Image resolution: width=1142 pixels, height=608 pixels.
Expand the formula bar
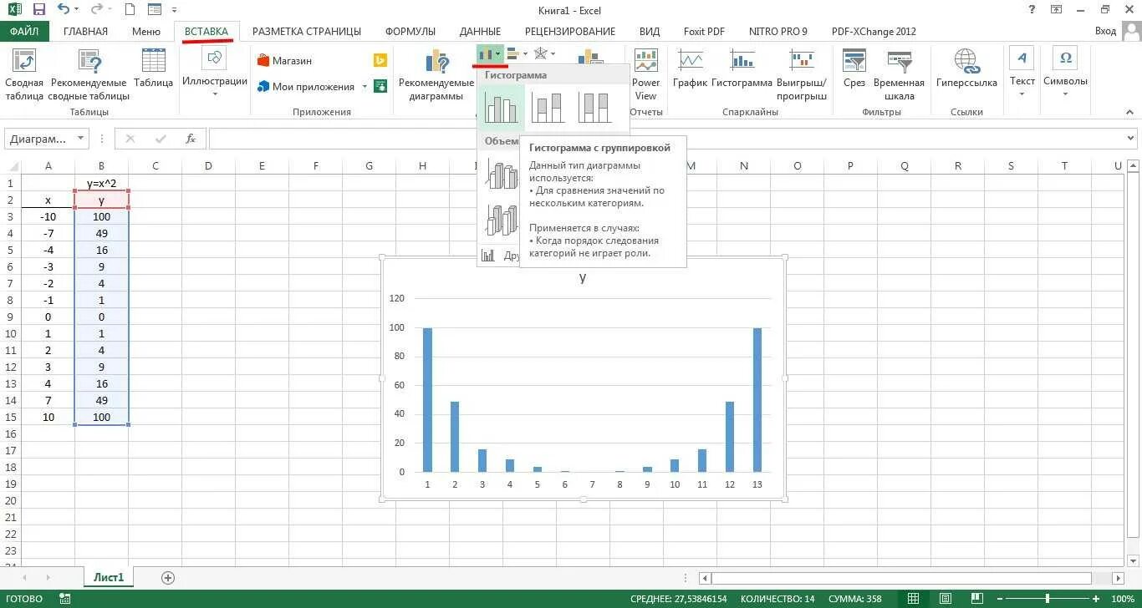1131,139
